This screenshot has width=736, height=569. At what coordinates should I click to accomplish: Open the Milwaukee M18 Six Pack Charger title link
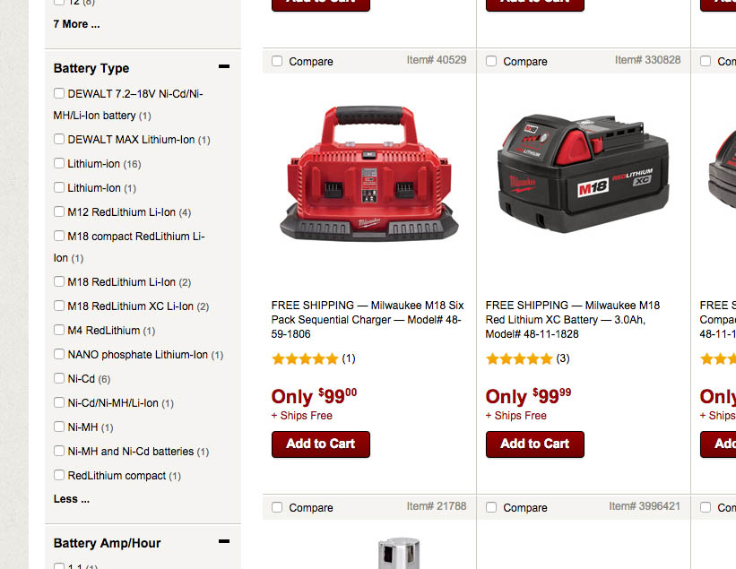[x=367, y=320]
